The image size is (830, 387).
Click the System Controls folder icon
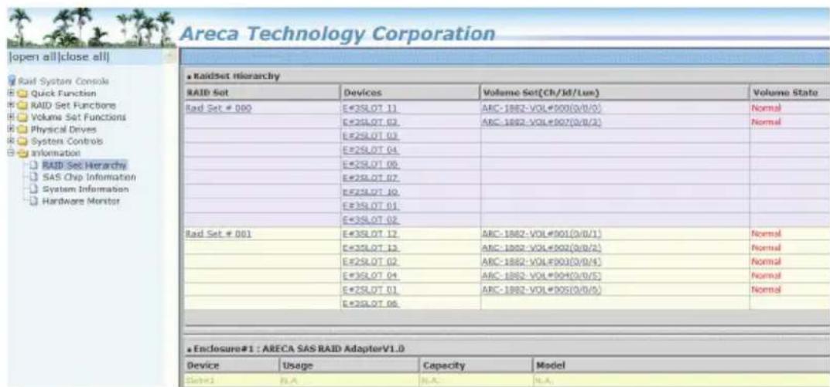(24, 141)
